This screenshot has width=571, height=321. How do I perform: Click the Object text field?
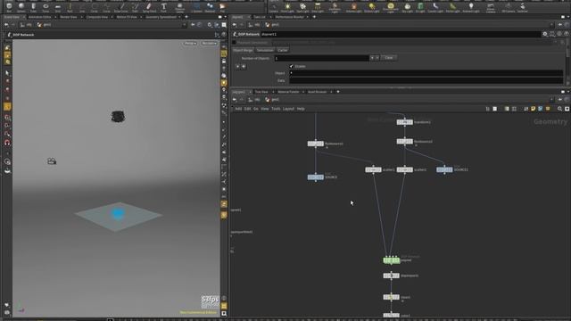[x=426, y=73]
